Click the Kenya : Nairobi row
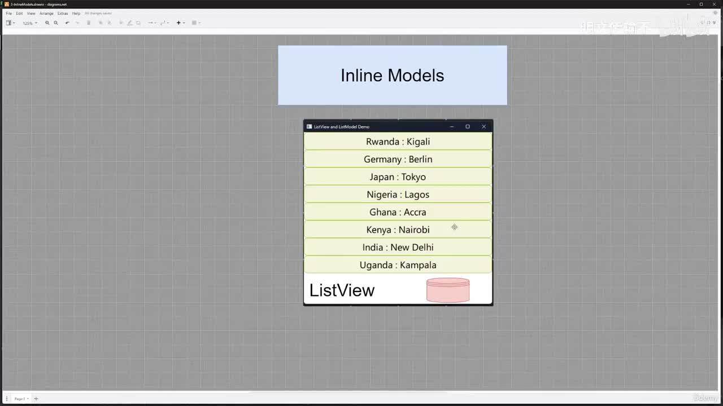Viewport: 723px width, 406px height. coord(398,230)
